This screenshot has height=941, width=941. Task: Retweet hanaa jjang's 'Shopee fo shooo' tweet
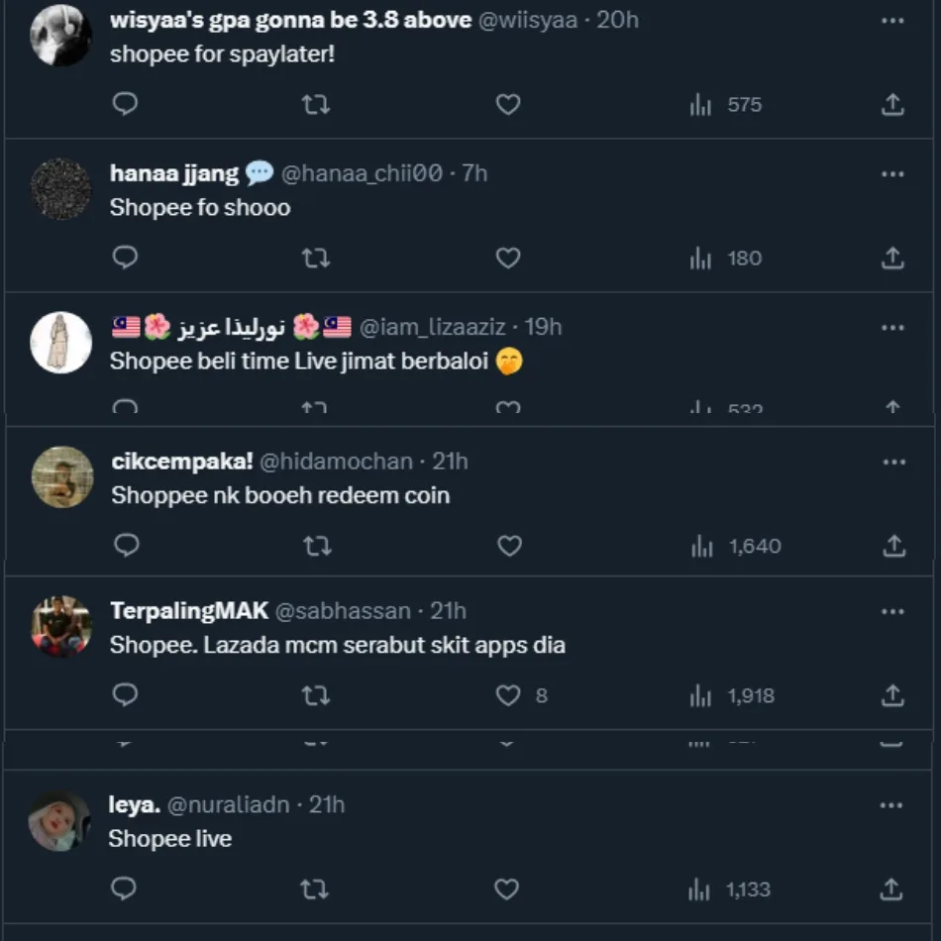click(x=316, y=259)
